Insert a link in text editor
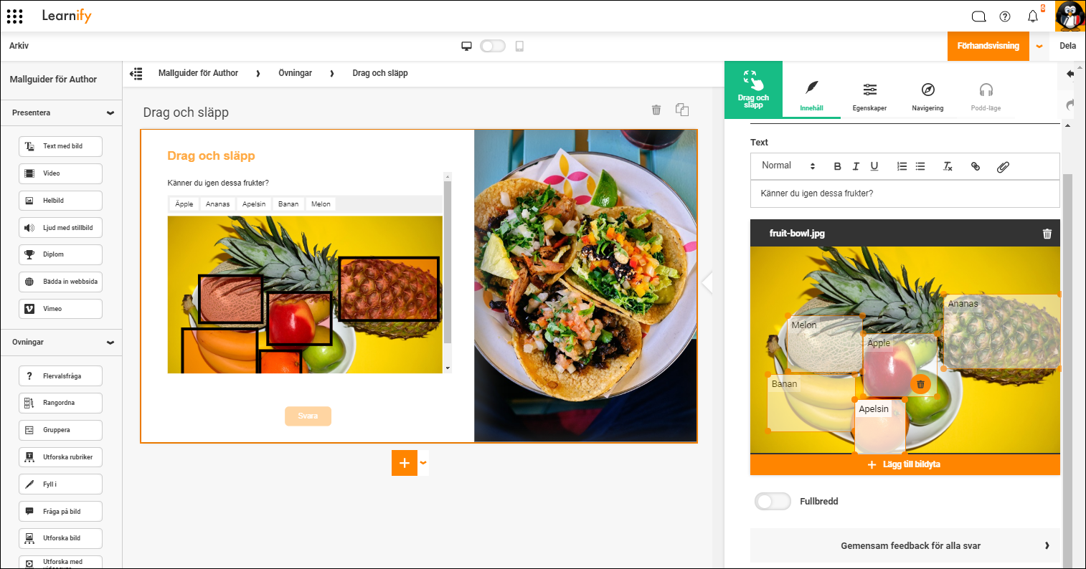1086x569 pixels. 975,166
